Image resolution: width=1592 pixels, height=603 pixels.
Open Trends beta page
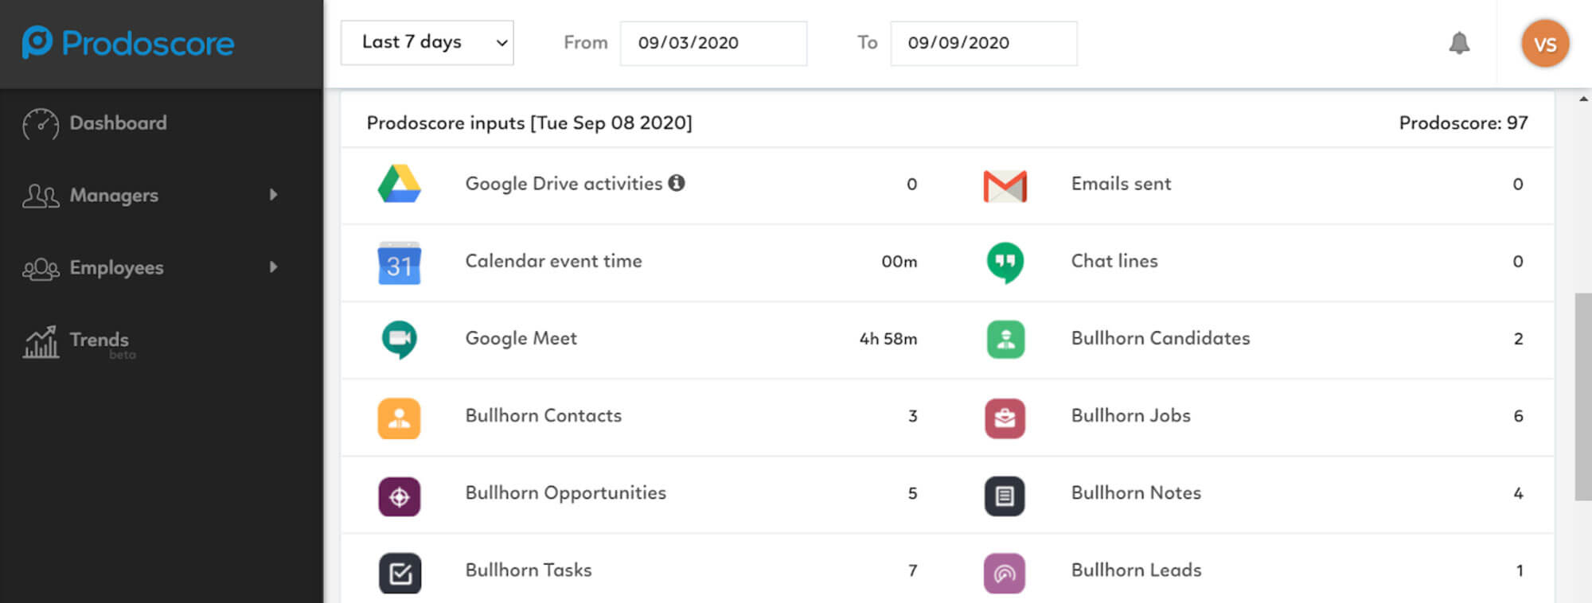pos(99,342)
